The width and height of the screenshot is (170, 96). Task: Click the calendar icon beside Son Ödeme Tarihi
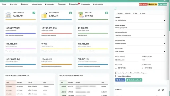point(142,68)
